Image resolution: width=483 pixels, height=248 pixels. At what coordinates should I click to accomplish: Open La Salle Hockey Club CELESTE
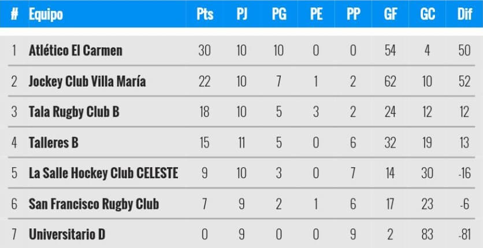click(x=103, y=173)
